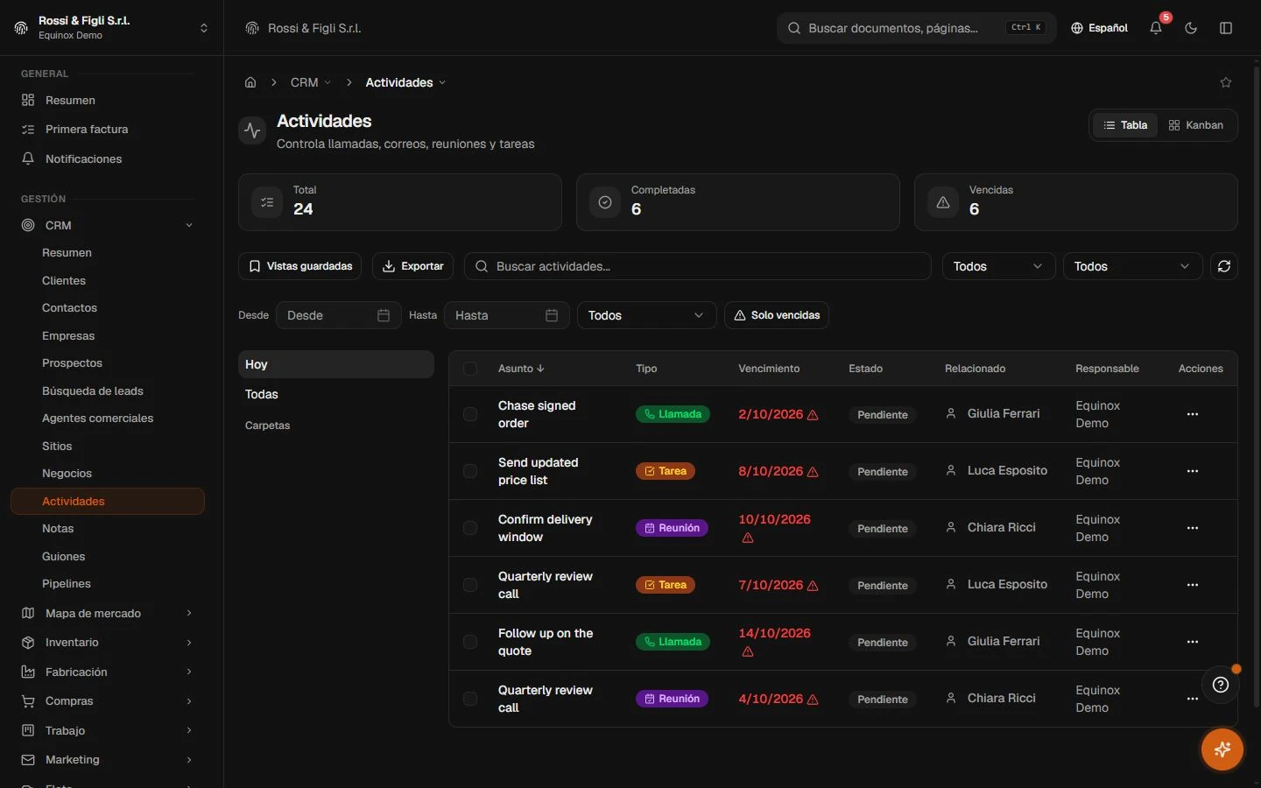Switch to the Tabla view
Image resolution: width=1261 pixels, height=788 pixels.
click(x=1125, y=125)
